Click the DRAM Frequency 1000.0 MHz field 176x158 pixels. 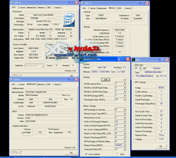[x=119, y=30]
